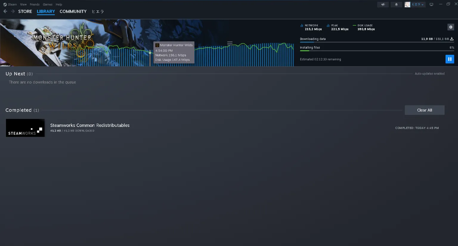Switch to Big Picture display icon
The image size is (458, 246).
click(x=431, y=4)
